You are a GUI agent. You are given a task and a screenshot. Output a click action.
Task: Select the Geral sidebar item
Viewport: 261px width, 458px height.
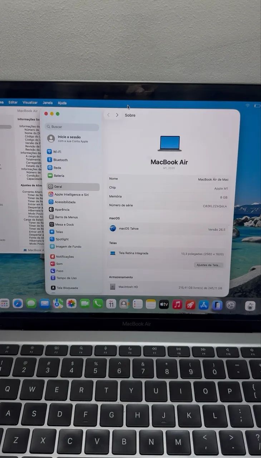73,187
